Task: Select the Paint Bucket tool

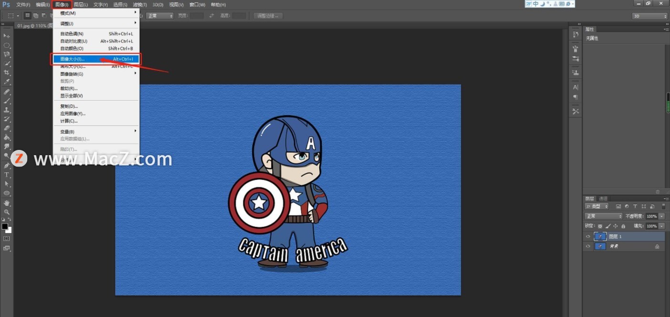Action: (7, 137)
